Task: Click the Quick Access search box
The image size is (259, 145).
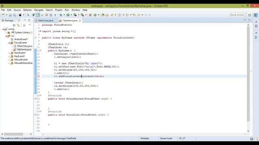Action: pyautogui.click(x=237, y=15)
